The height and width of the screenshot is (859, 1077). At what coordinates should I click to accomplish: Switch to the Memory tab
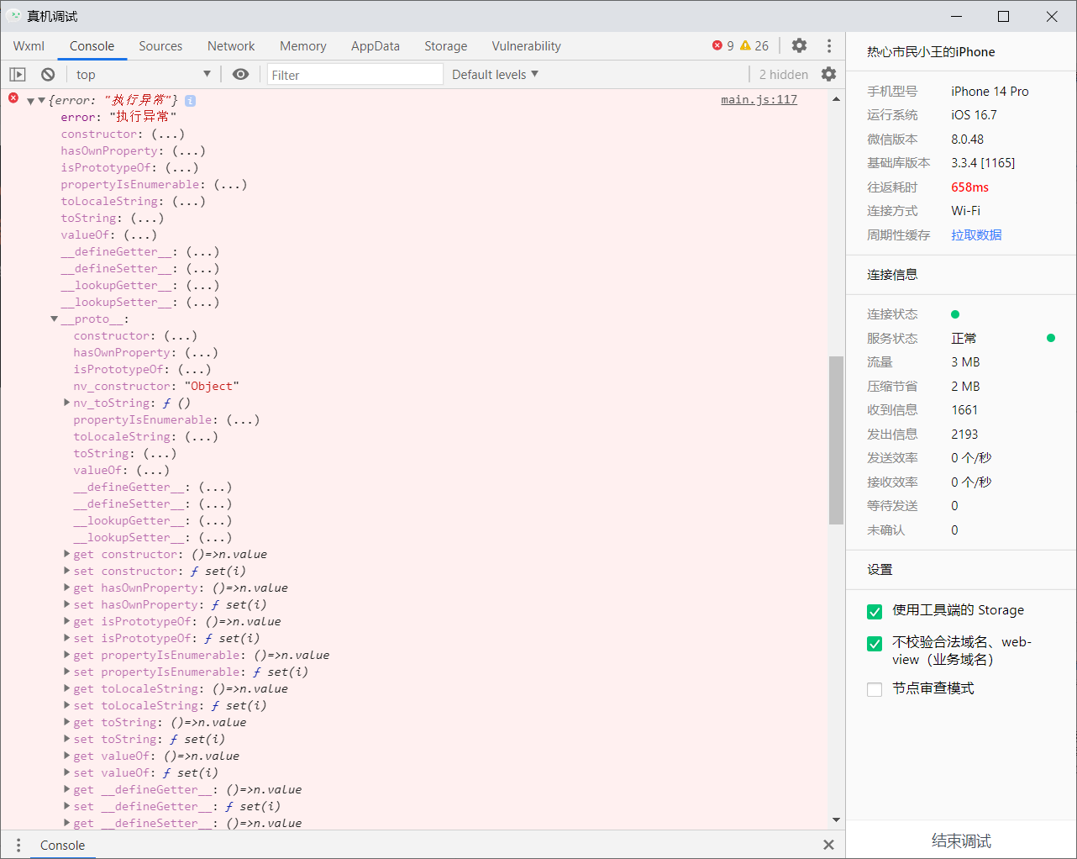point(302,46)
